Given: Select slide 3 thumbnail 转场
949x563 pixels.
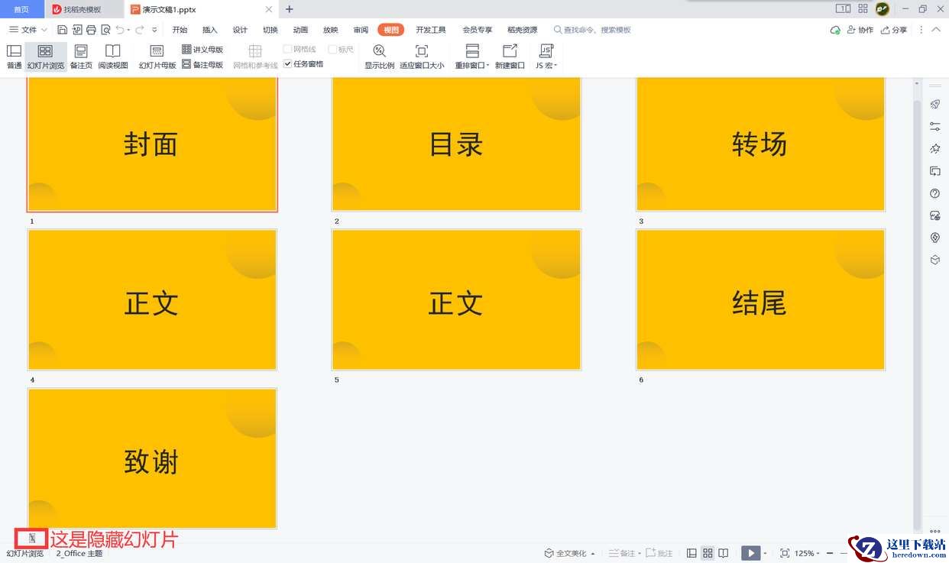Looking at the screenshot, I should point(760,144).
